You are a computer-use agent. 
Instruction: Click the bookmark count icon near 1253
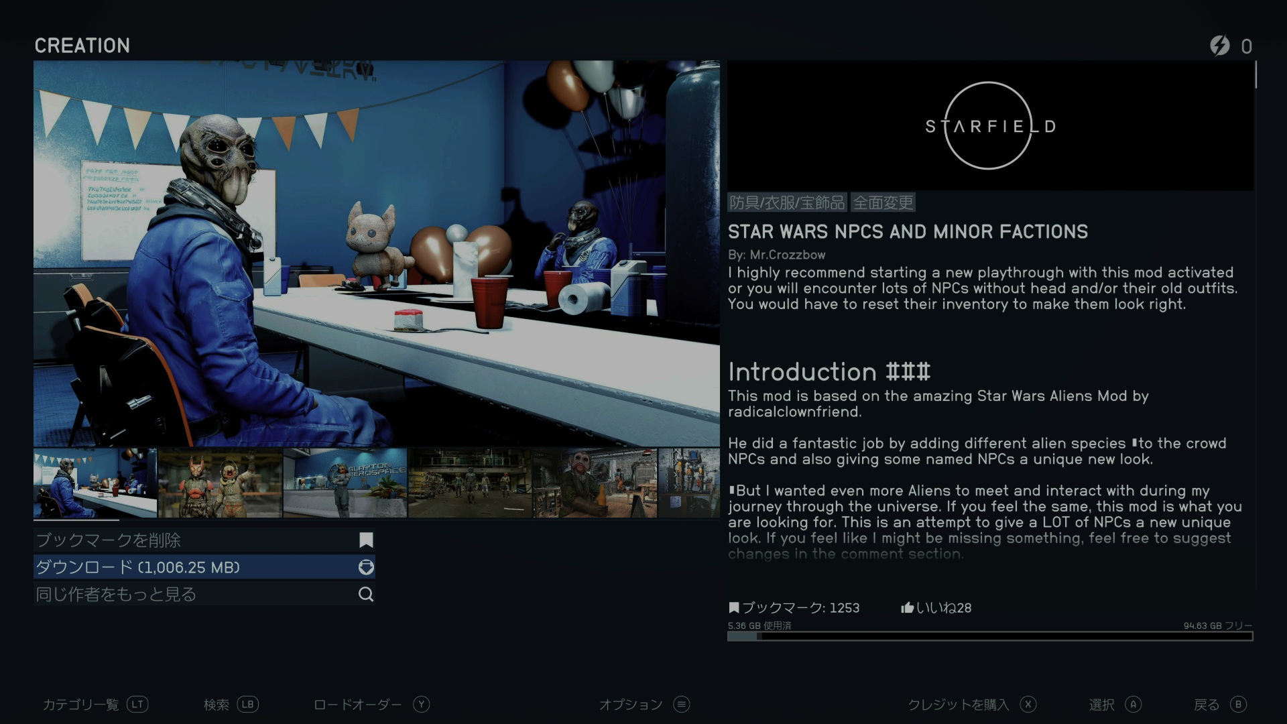(734, 608)
